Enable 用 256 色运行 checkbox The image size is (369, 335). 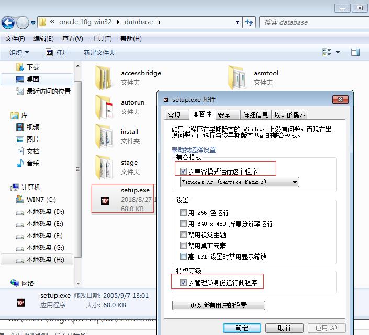183,213
